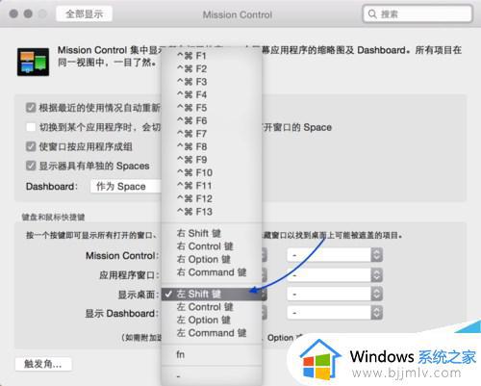
Task: Open the Dashboard 作为 Space dropdown
Action: click(126, 187)
